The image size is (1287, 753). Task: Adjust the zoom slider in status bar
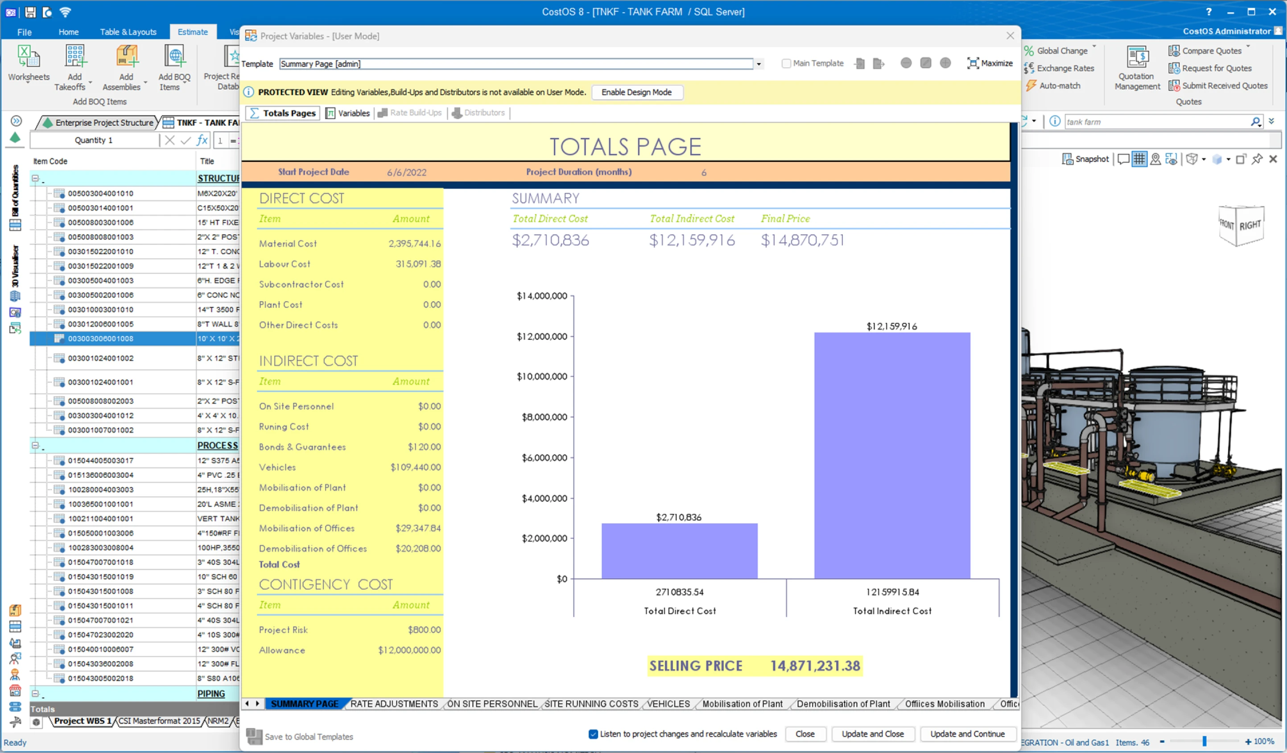pyautogui.click(x=1204, y=742)
